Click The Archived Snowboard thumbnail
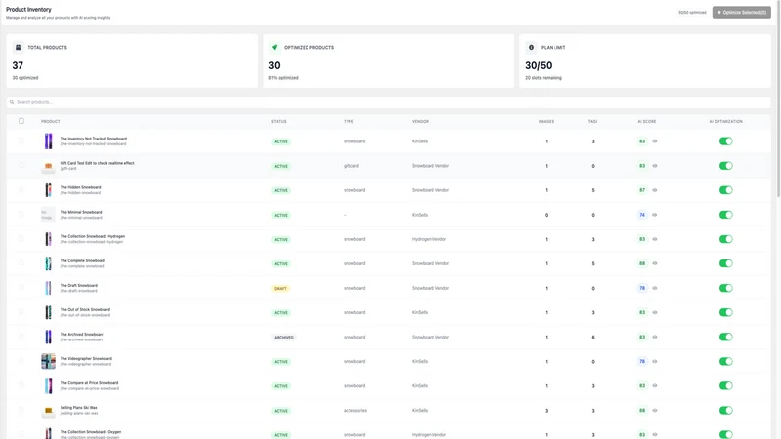 point(48,337)
